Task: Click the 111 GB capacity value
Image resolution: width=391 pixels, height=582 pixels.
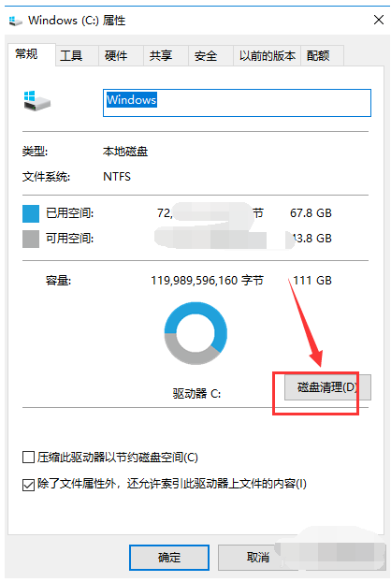Action: [x=312, y=280]
